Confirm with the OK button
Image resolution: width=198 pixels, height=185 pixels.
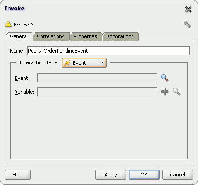(x=144, y=175)
